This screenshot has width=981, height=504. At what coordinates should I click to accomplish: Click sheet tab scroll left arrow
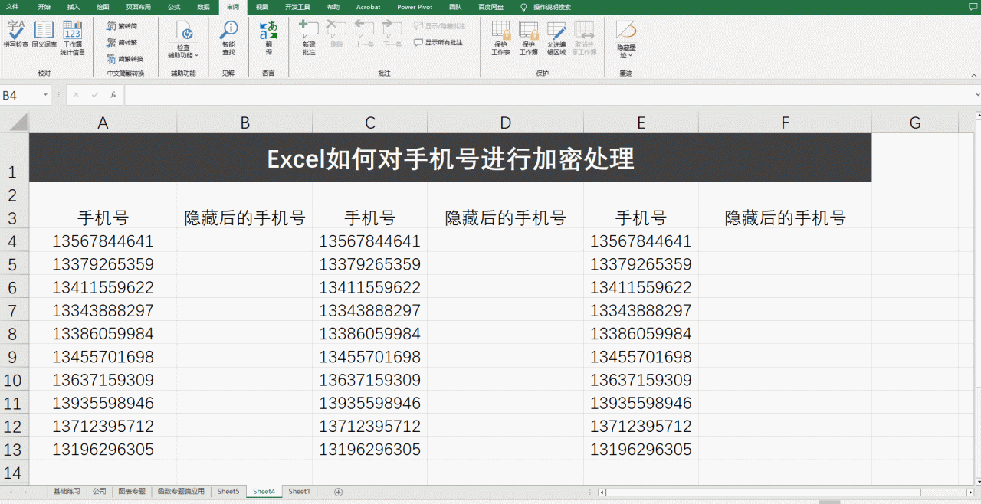click(x=11, y=492)
